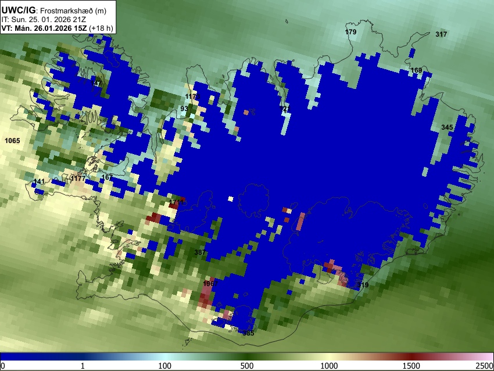Image resolution: width=494 pixels, height=371 pixels.
Task: Click the map value 1967
Action: (x=210, y=284)
